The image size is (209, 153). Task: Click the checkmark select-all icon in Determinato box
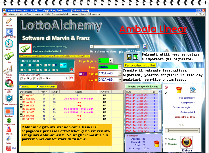[66, 78]
